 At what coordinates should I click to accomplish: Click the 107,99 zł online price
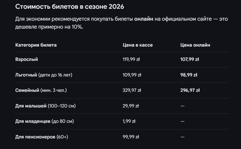click(x=190, y=59)
